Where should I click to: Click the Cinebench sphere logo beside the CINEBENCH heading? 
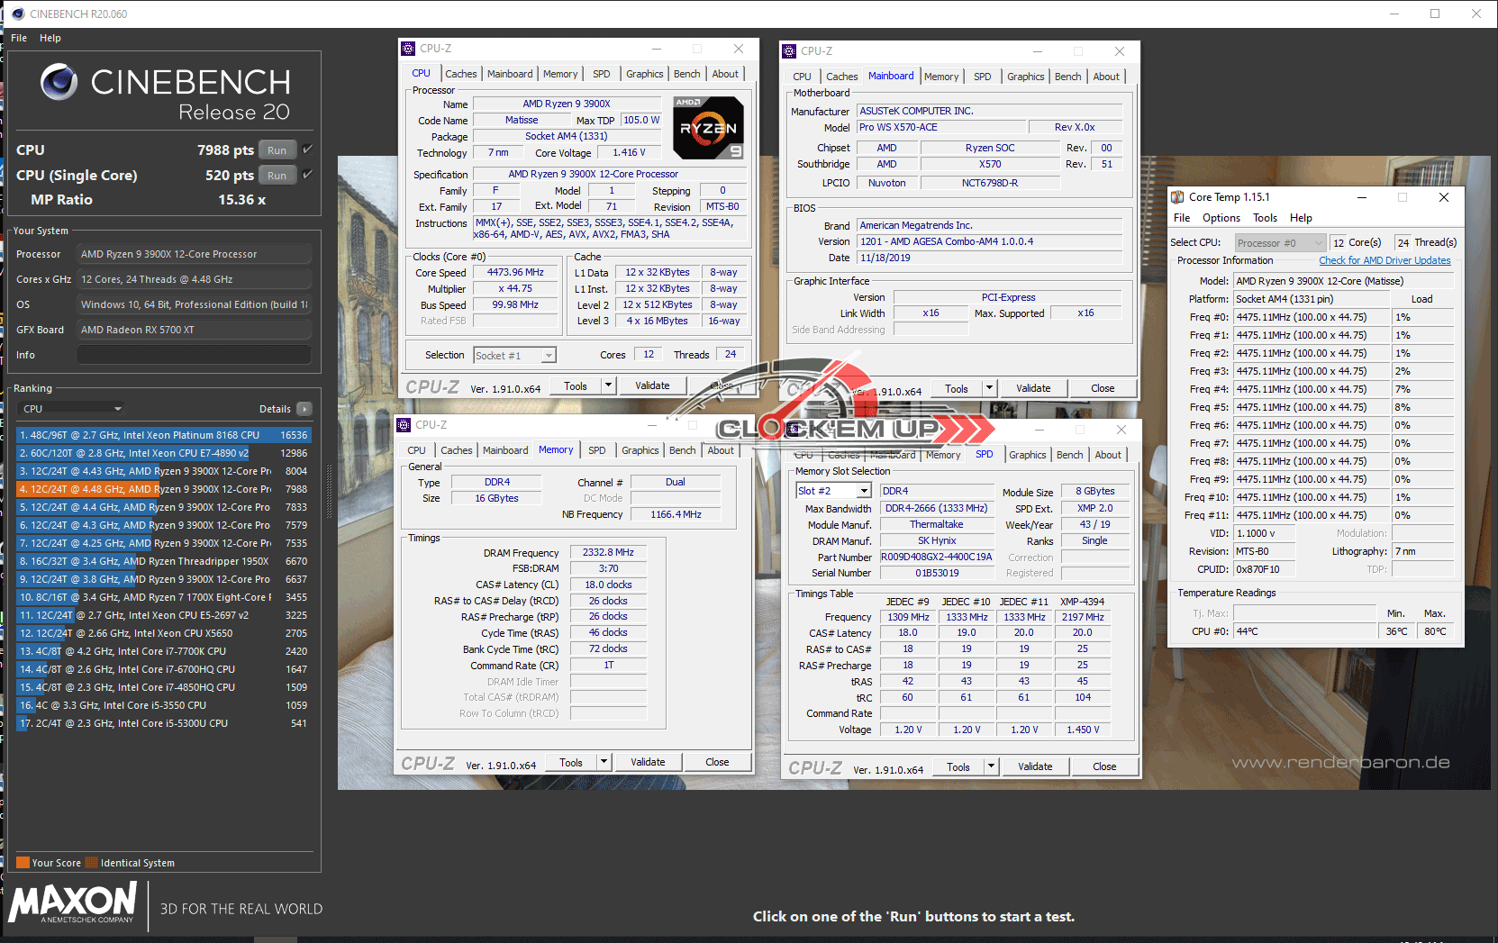click(59, 82)
